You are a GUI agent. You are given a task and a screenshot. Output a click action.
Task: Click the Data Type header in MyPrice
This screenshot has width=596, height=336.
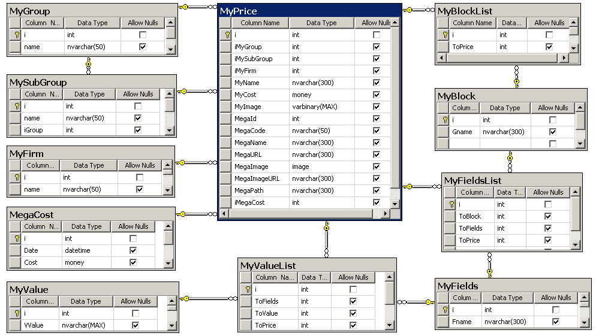[x=321, y=23]
